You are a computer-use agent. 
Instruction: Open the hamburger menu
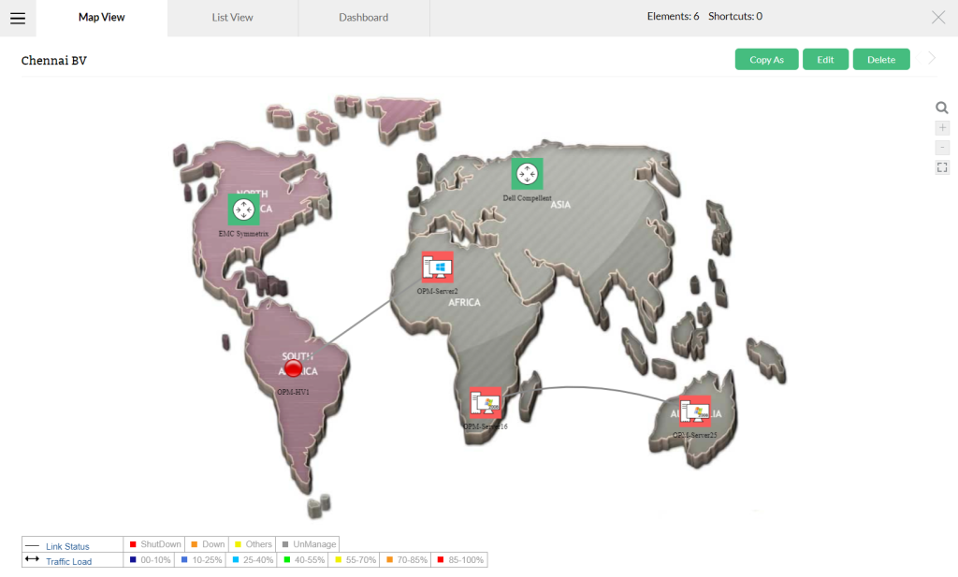click(x=17, y=18)
